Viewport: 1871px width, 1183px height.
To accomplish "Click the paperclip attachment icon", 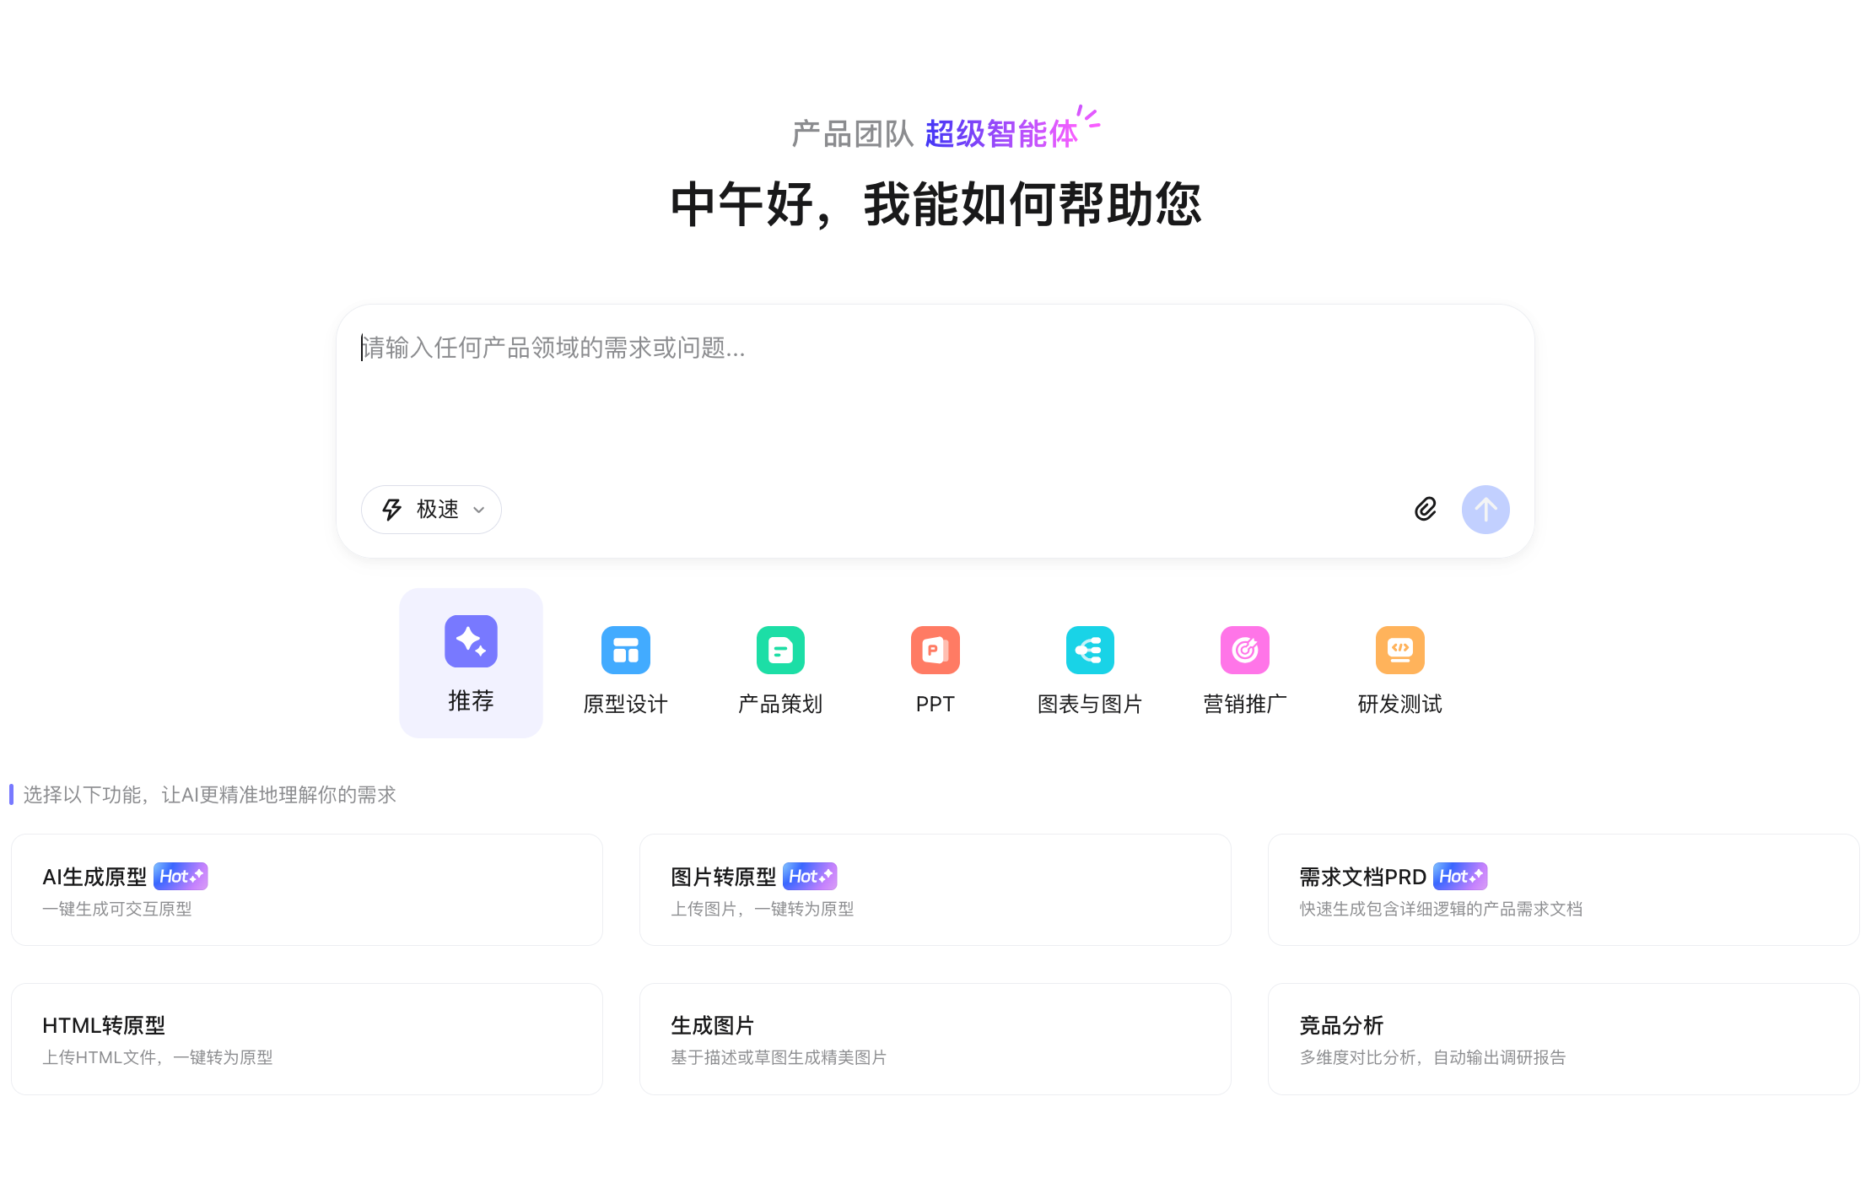I will [1425, 509].
